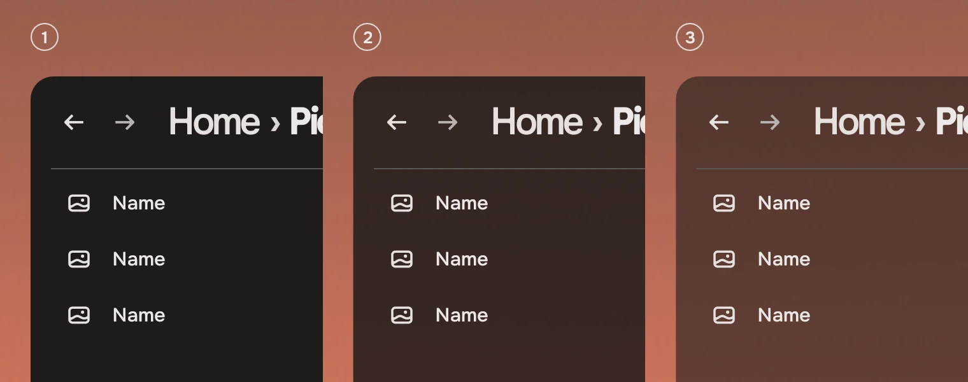Click the second Name label in black panel

(x=139, y=259)
